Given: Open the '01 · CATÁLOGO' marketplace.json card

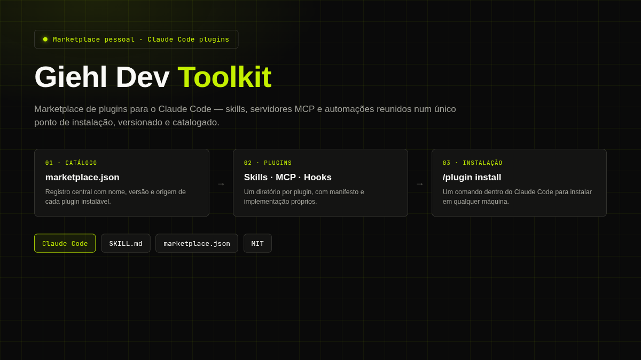Looking at the screenshot, I should pos(122,183).
